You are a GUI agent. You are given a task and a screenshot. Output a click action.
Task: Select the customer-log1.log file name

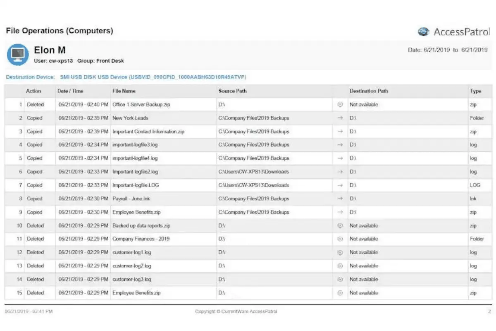click(132, 252)
